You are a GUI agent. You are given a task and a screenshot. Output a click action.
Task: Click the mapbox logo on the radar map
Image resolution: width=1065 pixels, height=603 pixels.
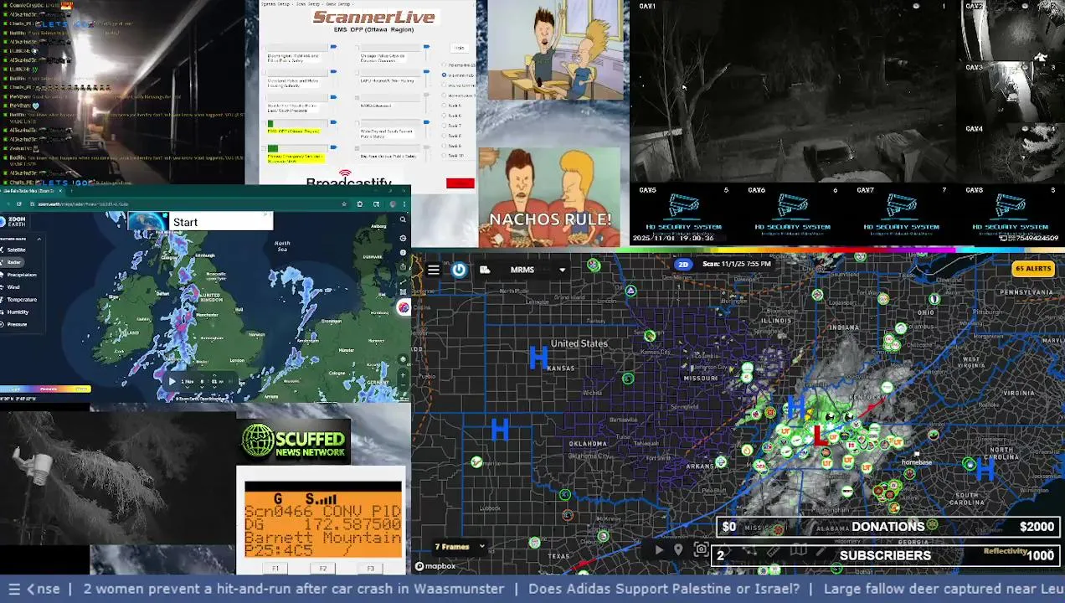[x=435, y=566]
